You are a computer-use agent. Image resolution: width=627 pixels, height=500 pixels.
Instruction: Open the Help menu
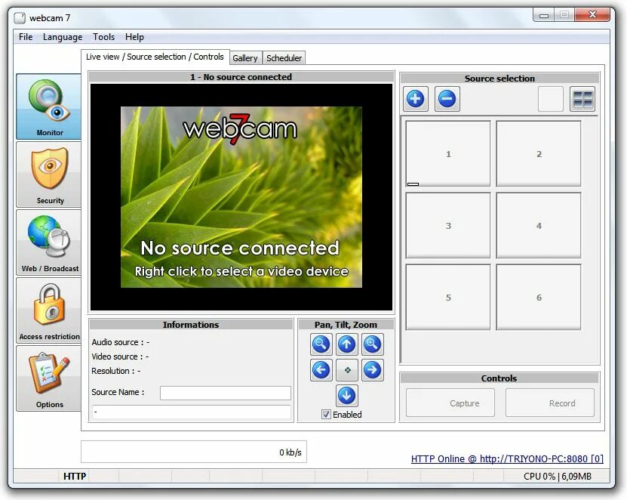pyautogui.click(x=134, y=37)
